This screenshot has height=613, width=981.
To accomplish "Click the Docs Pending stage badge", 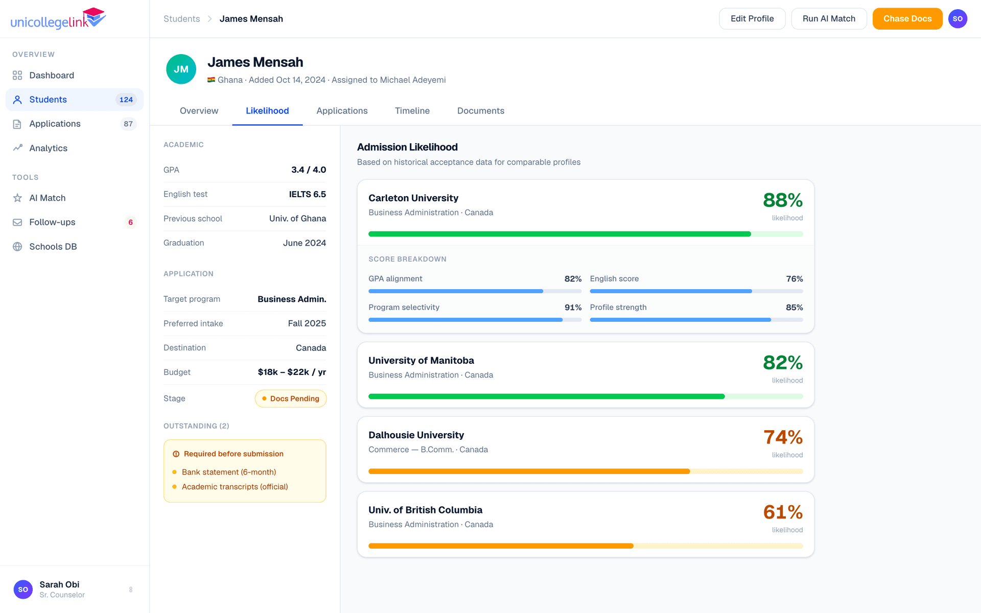I will [x=291, y=398].
